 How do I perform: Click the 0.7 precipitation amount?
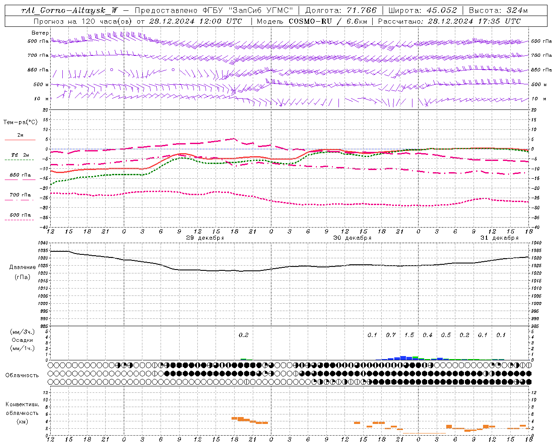(391, 335)
